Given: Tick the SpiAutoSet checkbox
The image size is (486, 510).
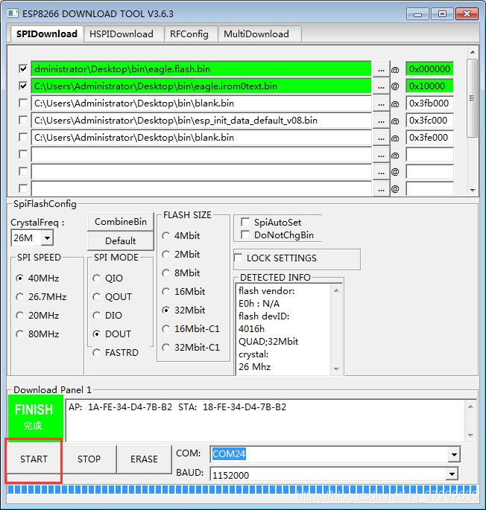Looking at the screenshot, I should (x=245, y=222).
